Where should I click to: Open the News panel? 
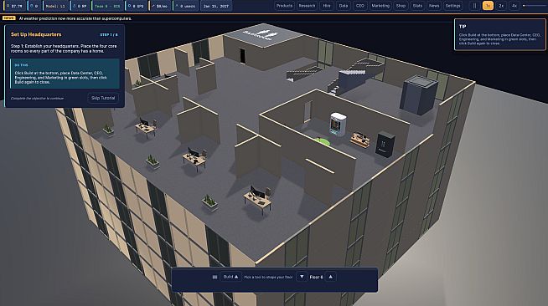pyautogui.click(x=434, y=6)
